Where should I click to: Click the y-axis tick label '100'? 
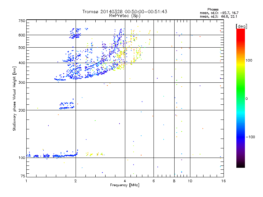tap(22, 158)
